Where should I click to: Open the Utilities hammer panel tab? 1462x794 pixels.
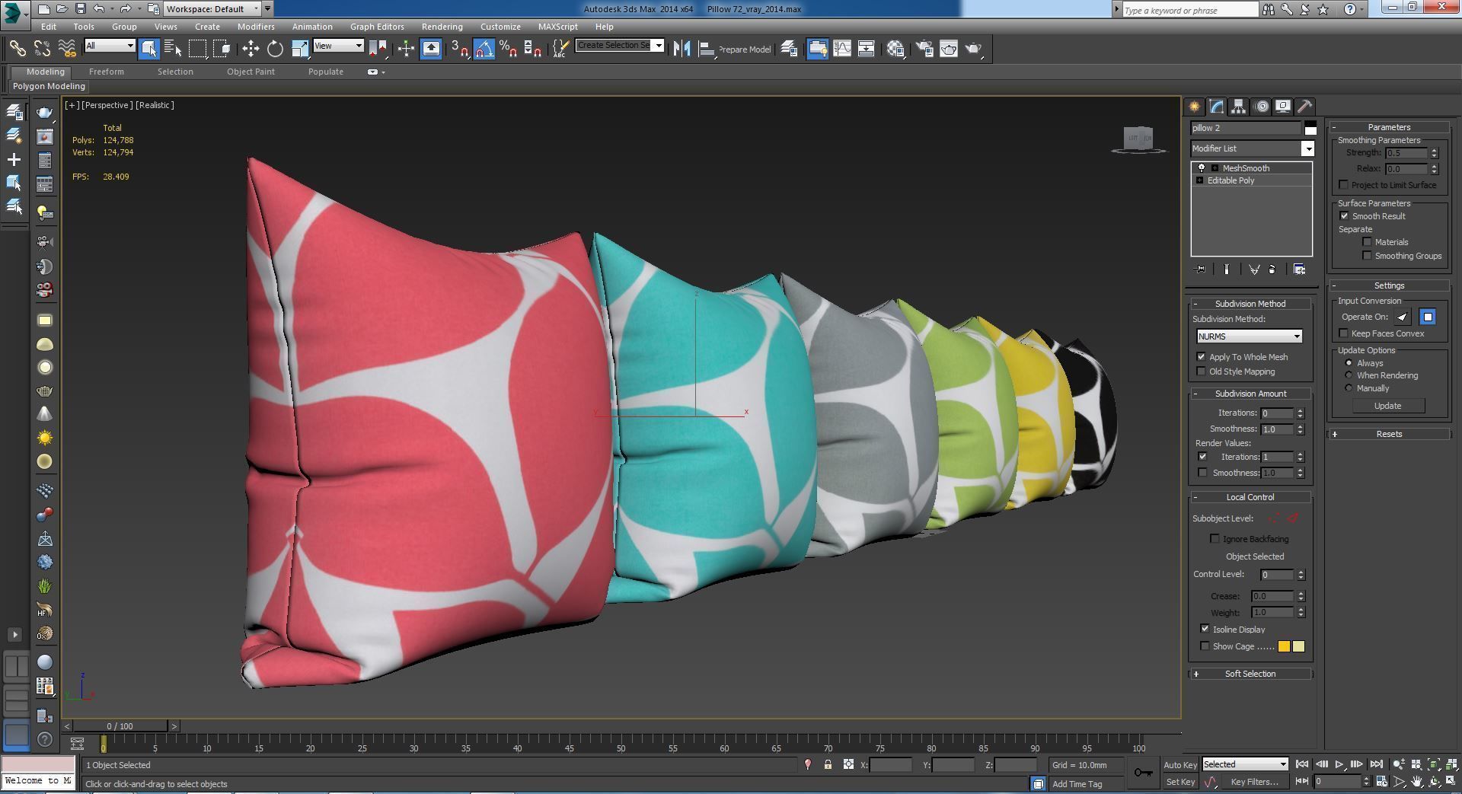tap(1304, 107)
